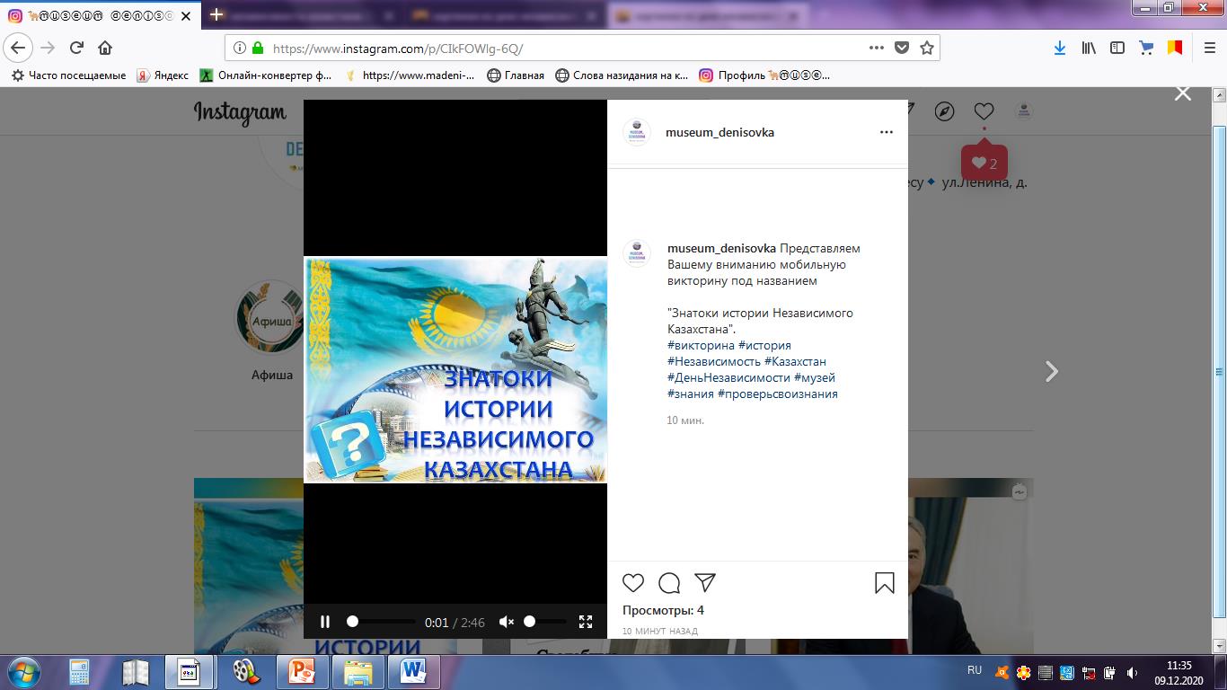Click the museum_denisovka avatar in the post header
This screenshot has height=690, width=1227.
point(637,132)
